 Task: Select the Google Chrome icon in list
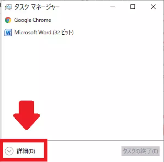coord(8,20)
